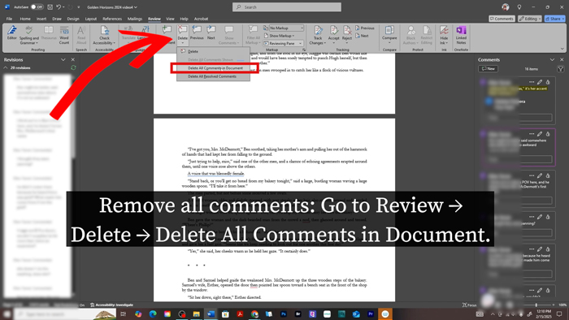Go to Next tracked change
Viewport: 569px width, 320px height.
pyautogui.click(x=363, y=36)
